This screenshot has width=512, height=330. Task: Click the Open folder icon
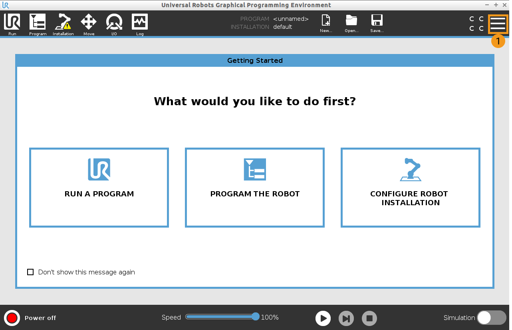click(351, 22)
